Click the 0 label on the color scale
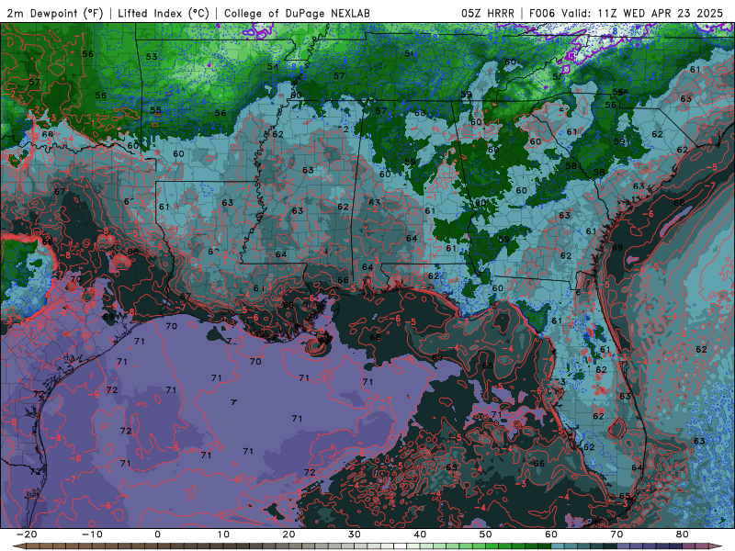This screenshot has width=735, height=551. pos(157,534)
